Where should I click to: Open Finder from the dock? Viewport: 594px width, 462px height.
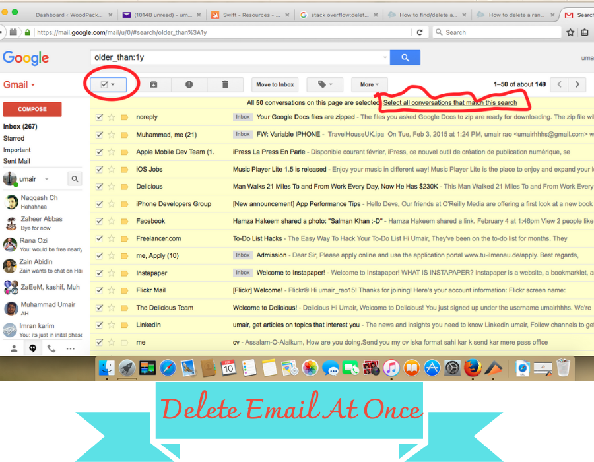point(106,368)
